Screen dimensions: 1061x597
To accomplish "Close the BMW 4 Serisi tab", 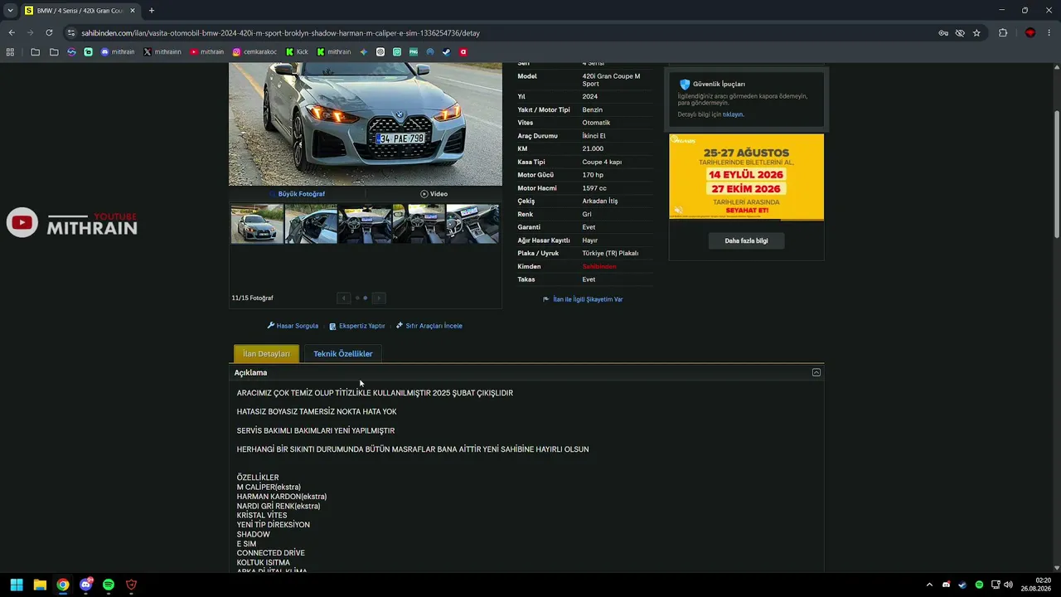I will [133, 11].
